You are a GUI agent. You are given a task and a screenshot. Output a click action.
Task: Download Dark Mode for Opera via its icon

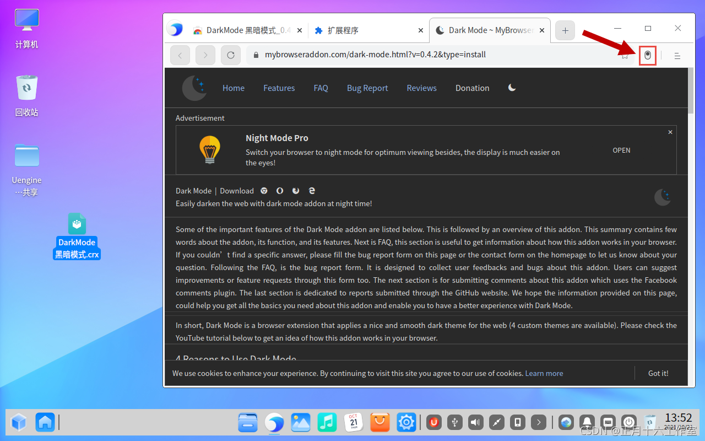tap(280, 191)
